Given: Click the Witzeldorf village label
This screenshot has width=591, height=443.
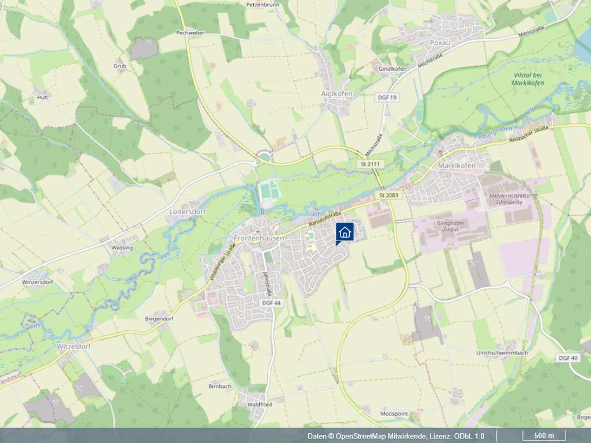Looking at the screenshot, I should [73, 346].
